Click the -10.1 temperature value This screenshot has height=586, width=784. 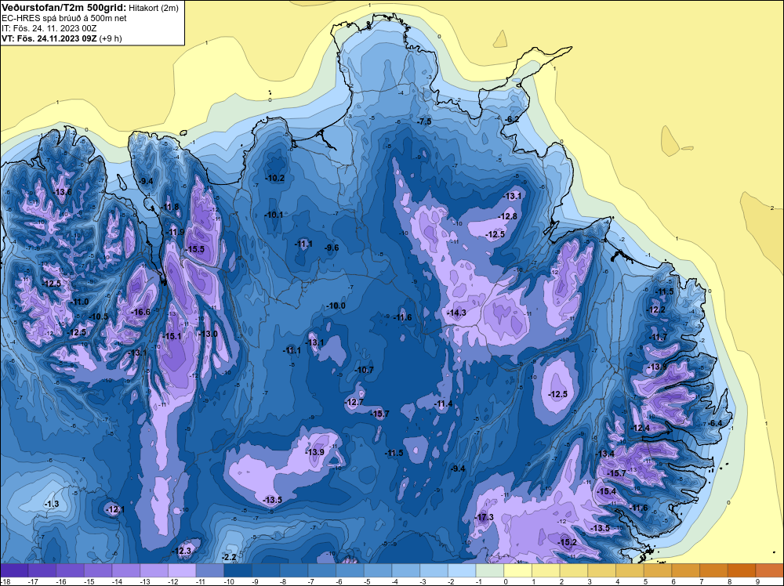coord(274,215)
